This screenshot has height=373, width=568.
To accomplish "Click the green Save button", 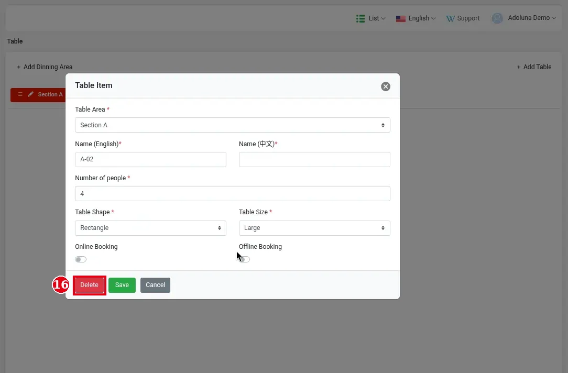I will (x=122, y=285).
